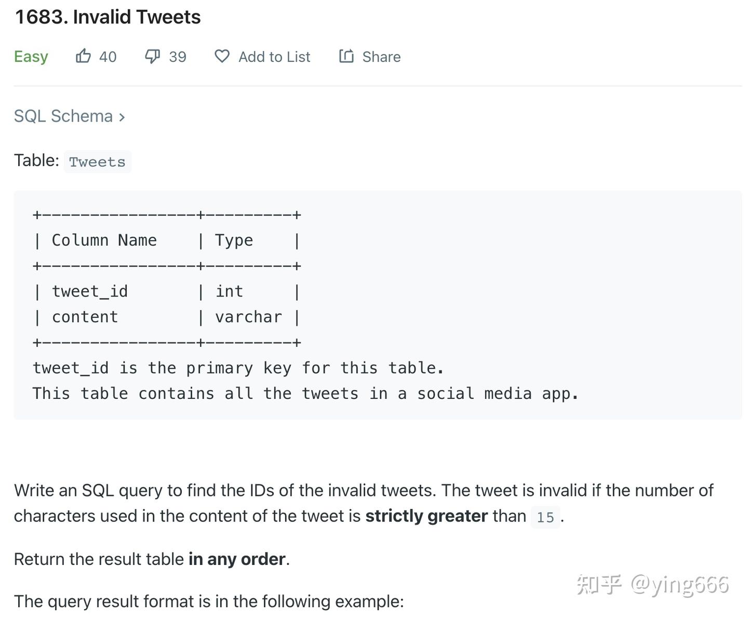Expand the chevron next to SQL Schema
This screenshot has width=748, height=619.
[x=122, y=117]
